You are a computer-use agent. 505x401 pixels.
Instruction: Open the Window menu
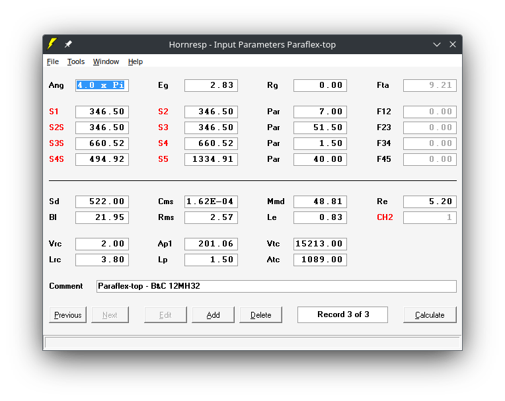point(106,61)
